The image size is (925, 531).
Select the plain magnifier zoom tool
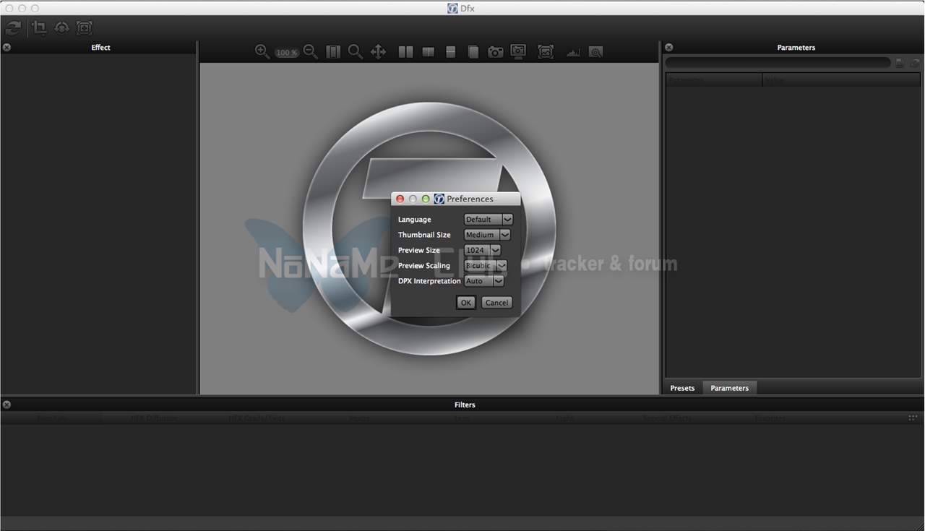click(x=355, y=51)
